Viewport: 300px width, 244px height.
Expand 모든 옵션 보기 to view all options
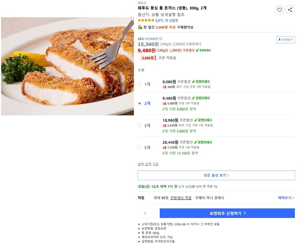[216, 175]
